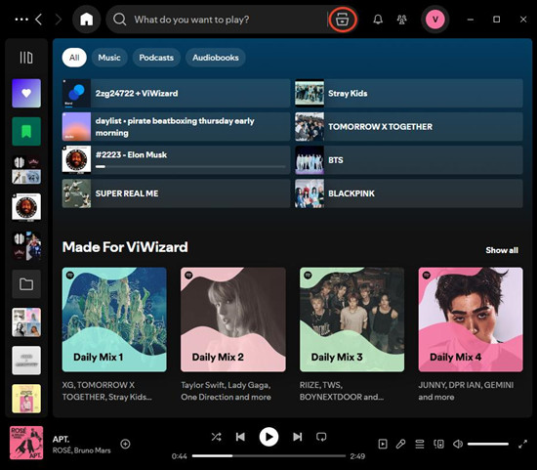Open the three-dot app menu
Screen dimensions: 537x470
(21, 20)
